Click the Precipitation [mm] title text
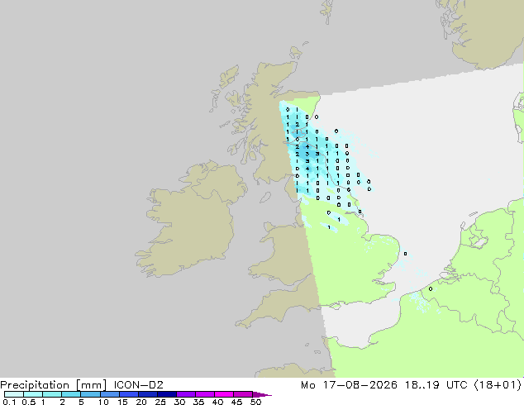Image resolution: width=524 pixels, height=405 pixels. tap(54, 385)
